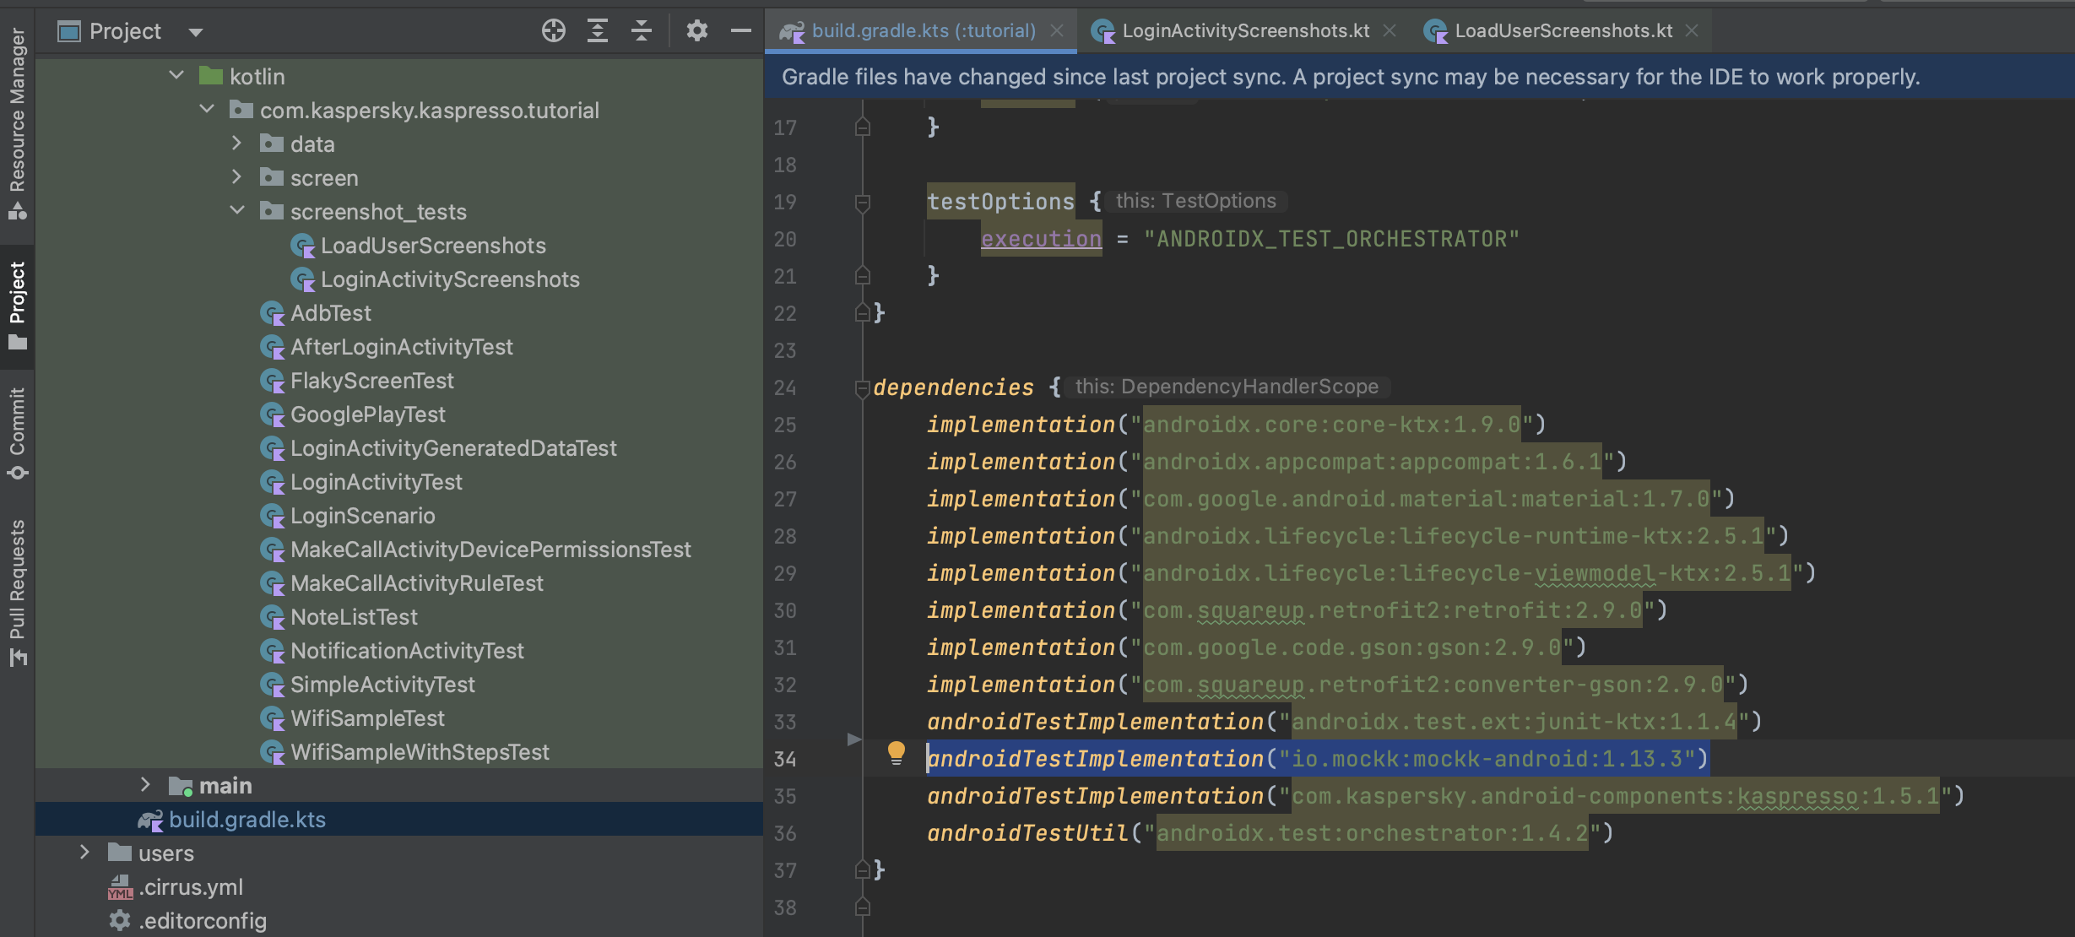Click the gson:2.9.0 dependency string
Screen dimensions: 2075x937
(x=1352, y=647)
